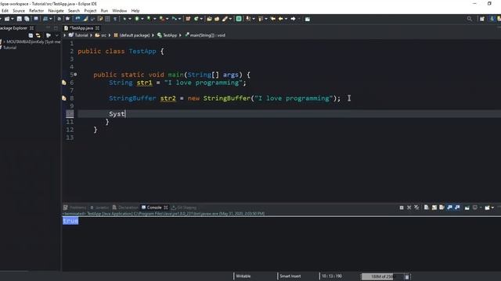Screen dimensions: 501x281
Task: Open the Run menu
Action: 104,11
